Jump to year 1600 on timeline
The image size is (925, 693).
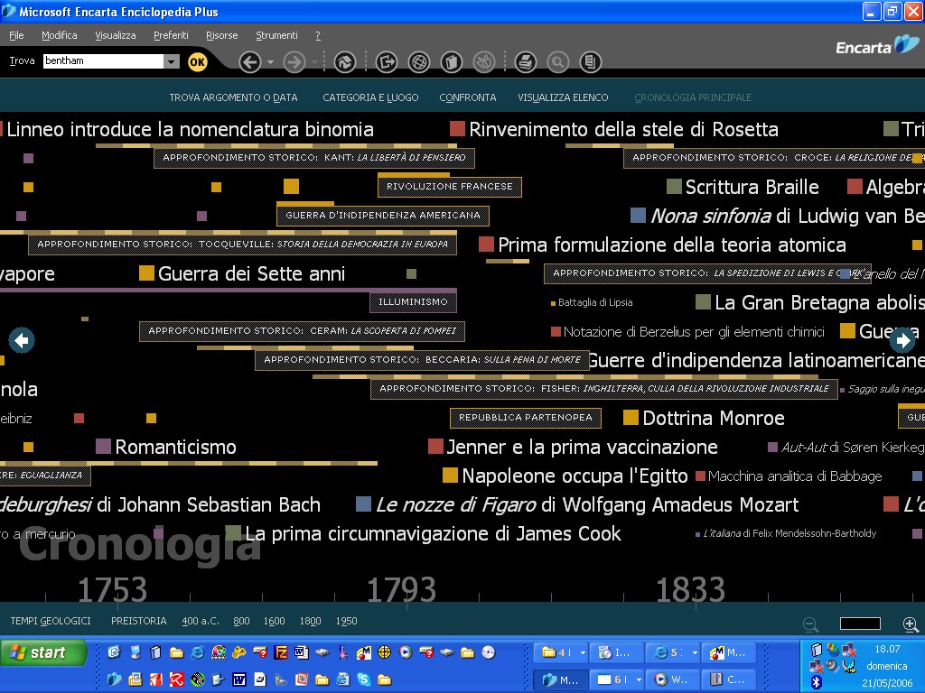click(275, 621)
